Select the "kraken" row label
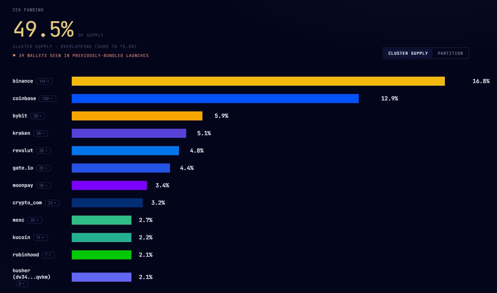Screen dimensions: 497x293 pos(21,133)
